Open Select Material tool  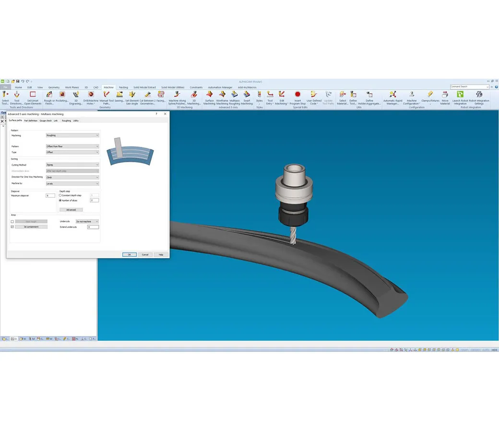click(x=343, y=97)
